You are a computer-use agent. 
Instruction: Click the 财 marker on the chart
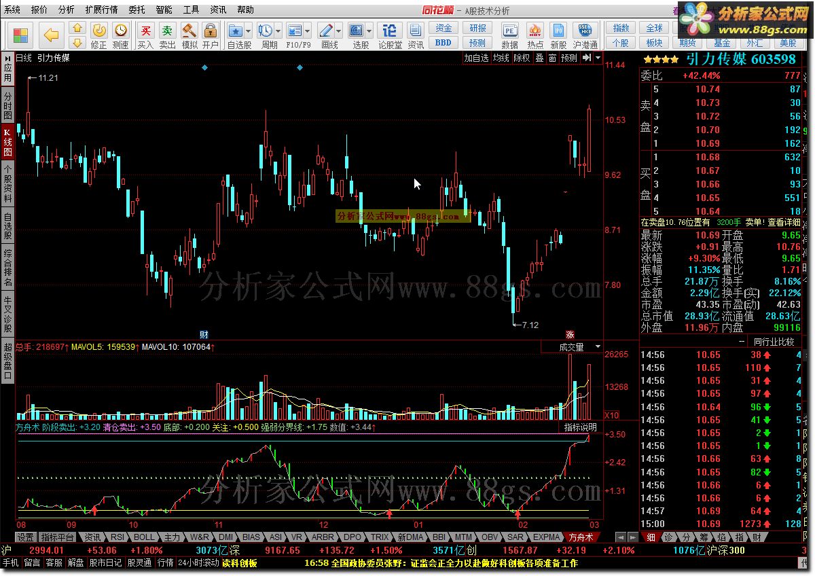click(x=203, y=335)
